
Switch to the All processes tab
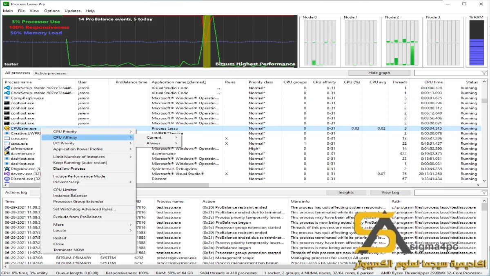(18, 73)
